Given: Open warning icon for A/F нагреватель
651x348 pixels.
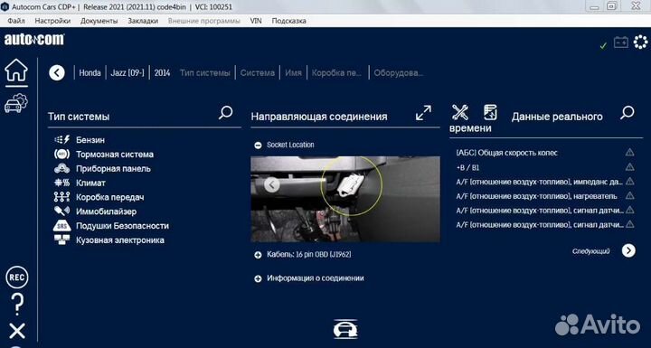Looking at the screenshot, I should tap(630, 195).
